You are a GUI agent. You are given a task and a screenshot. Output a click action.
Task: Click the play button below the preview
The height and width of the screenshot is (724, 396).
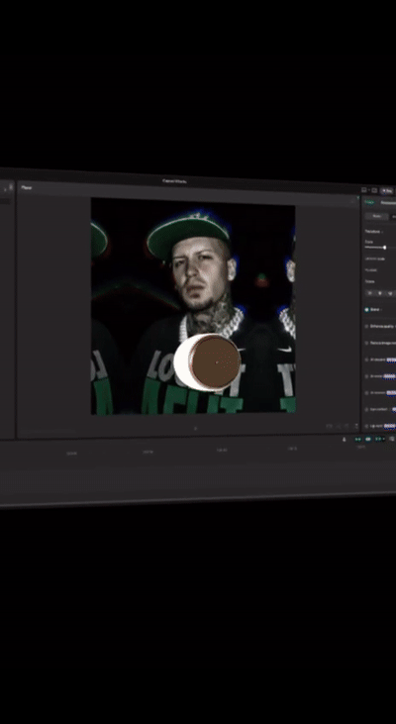195,429
